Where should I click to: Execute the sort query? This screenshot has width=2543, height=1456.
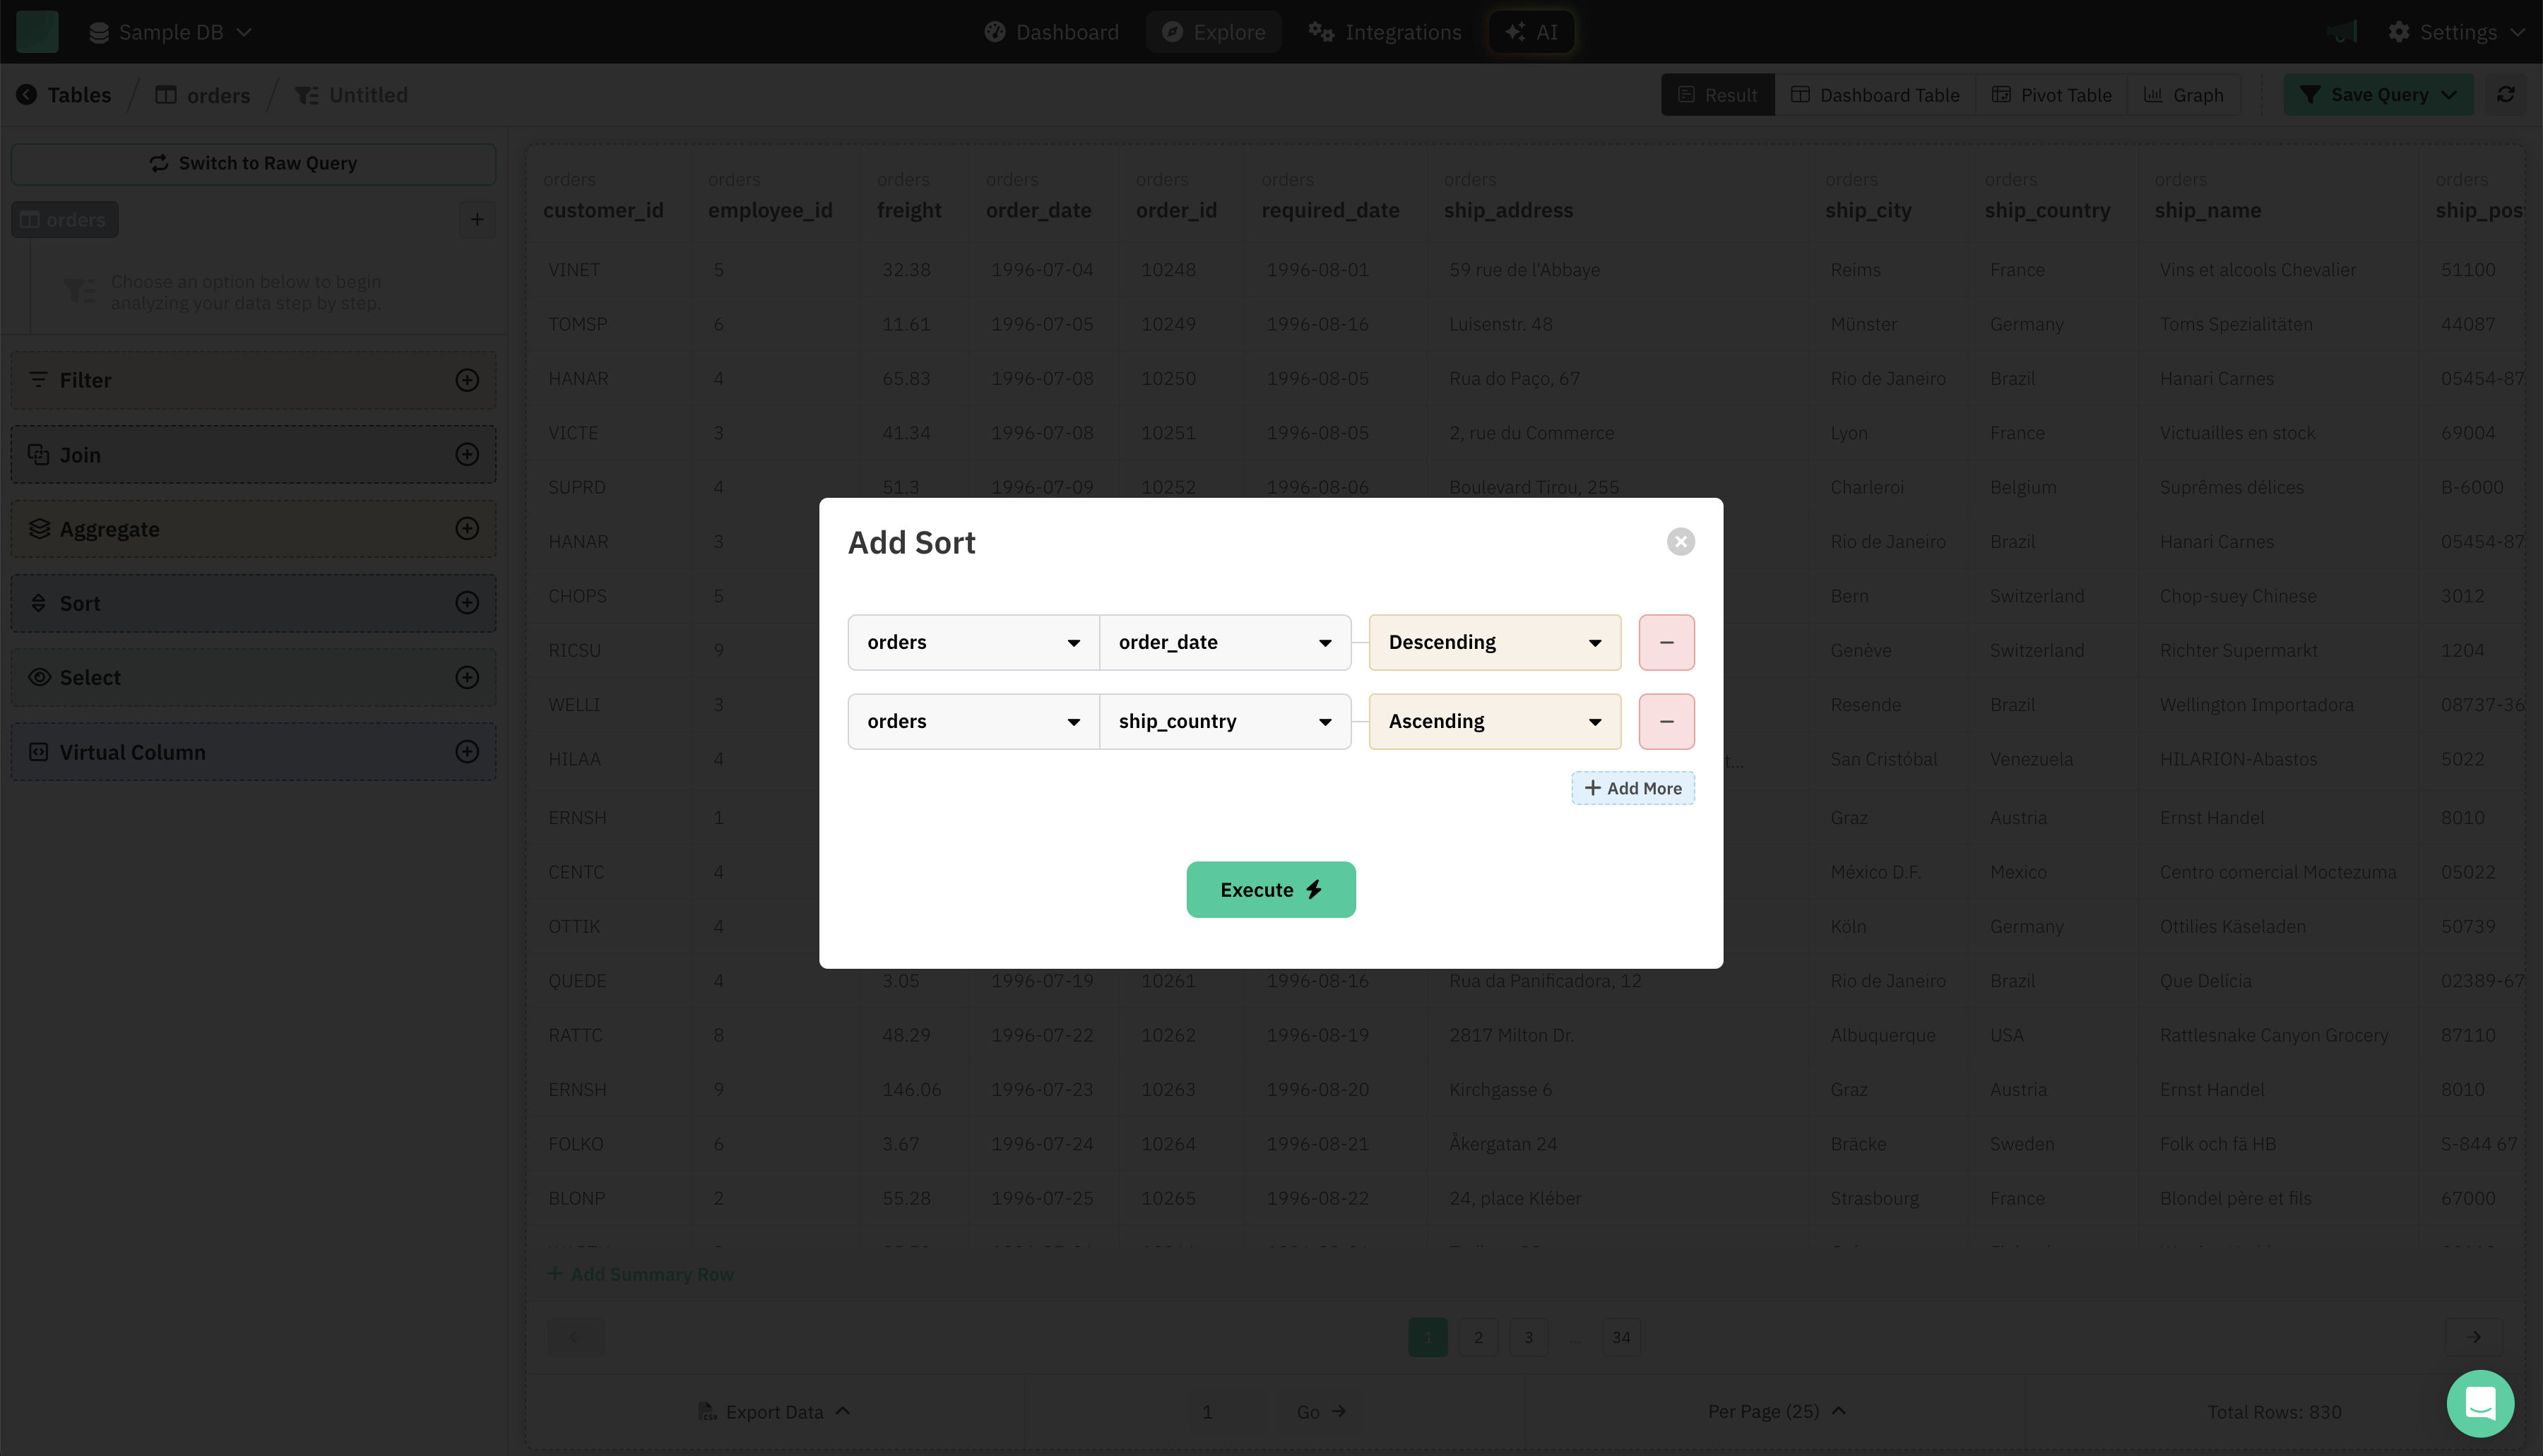pyautogui.click(x=1271, y=889)
